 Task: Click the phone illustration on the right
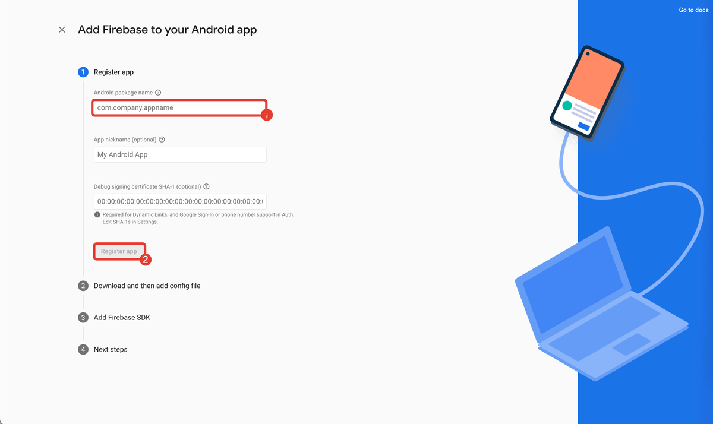(587, 93)
